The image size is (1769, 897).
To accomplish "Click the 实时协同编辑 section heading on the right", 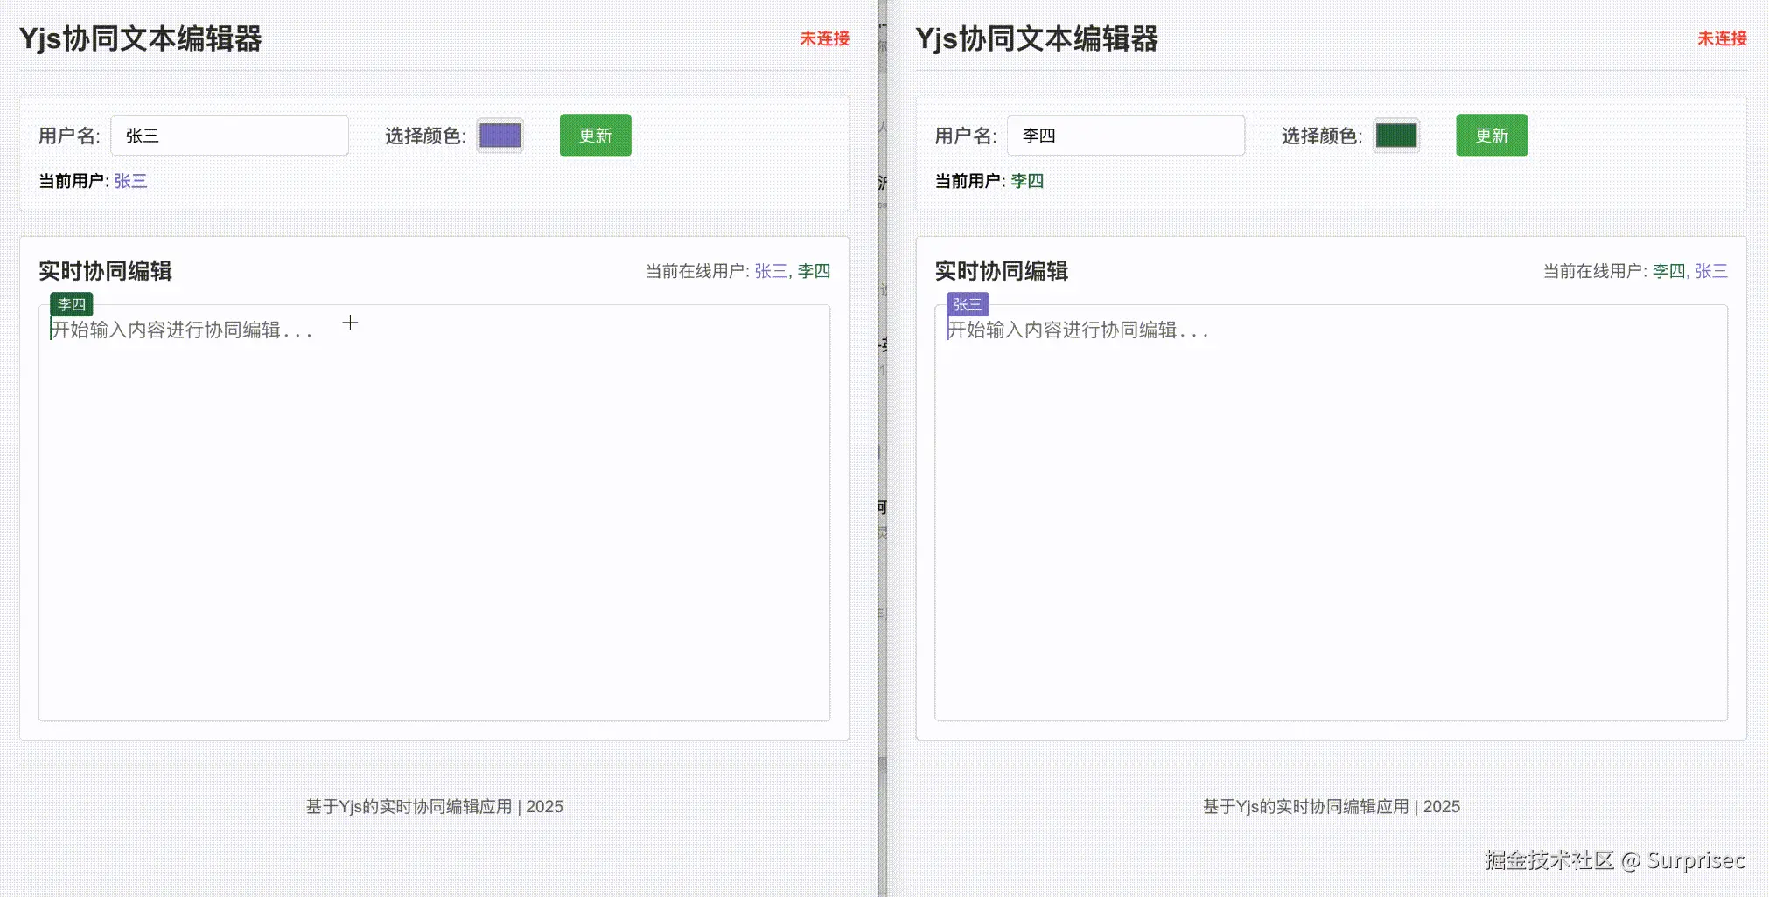I will pos(1001,271).
